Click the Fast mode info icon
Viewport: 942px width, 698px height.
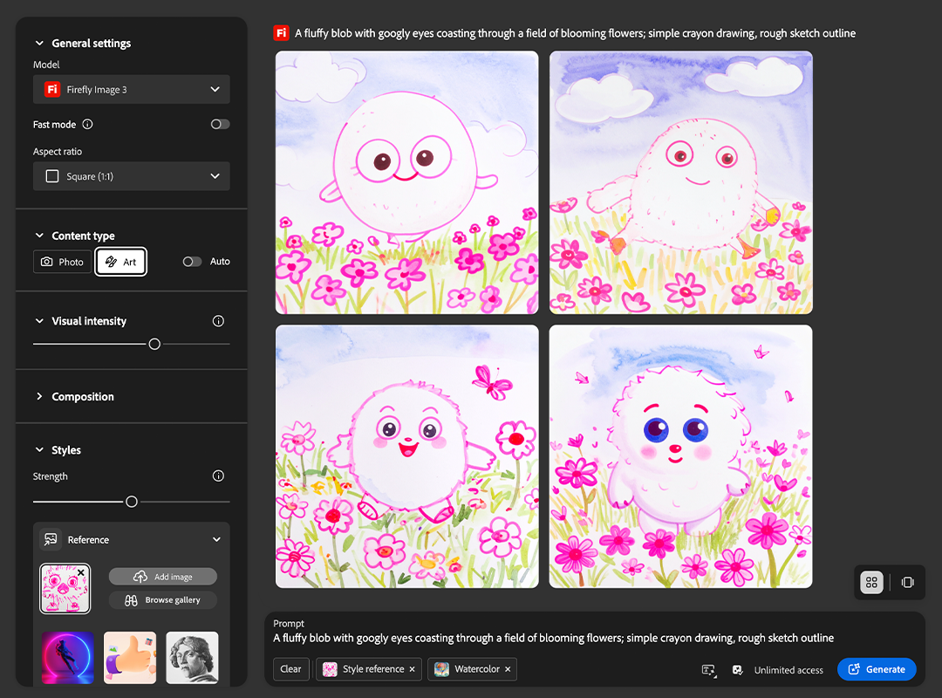click(x=87, y=125)
